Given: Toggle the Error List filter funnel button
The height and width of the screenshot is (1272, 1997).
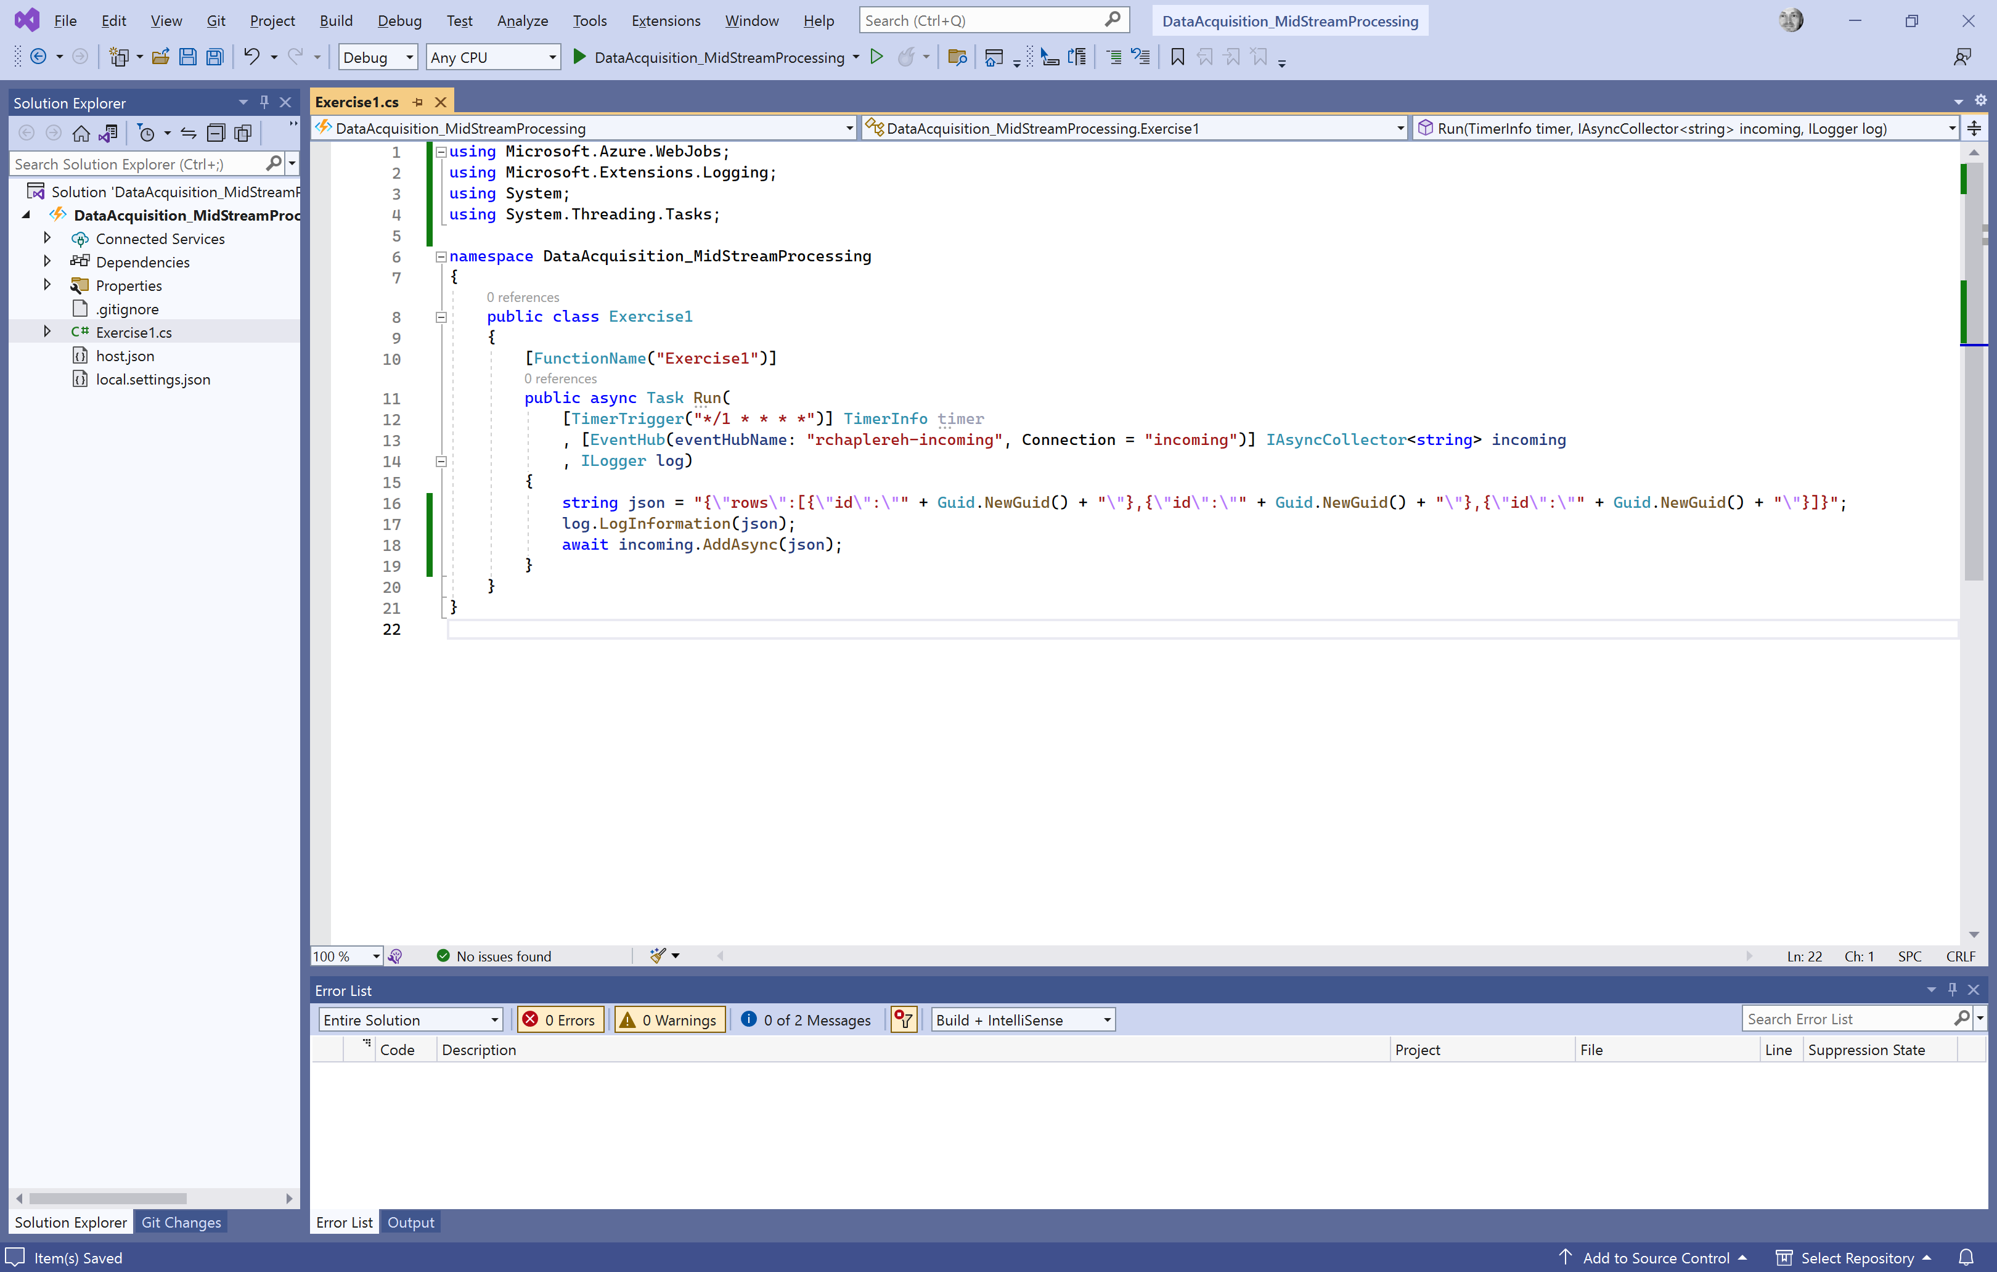Looking at the screenshot, I should 903,1019.
